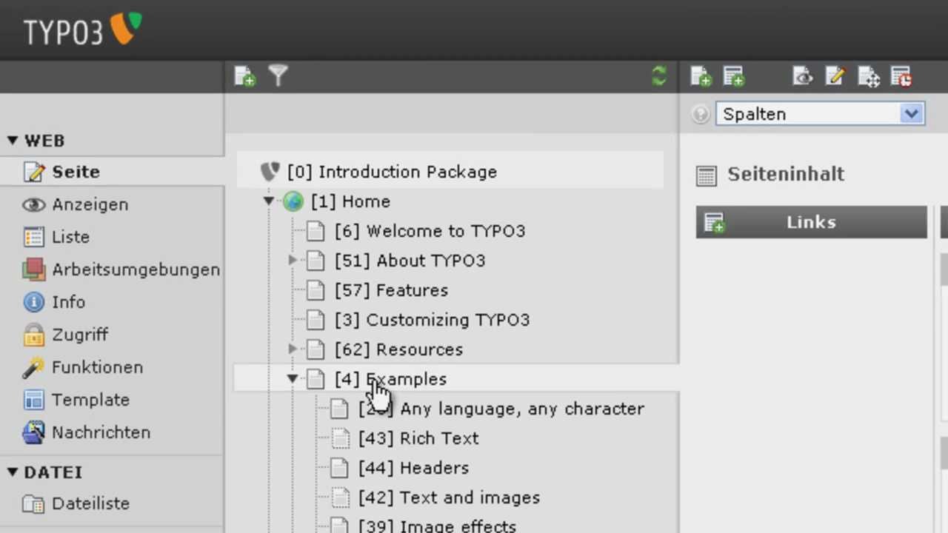The height and width of the screenshot is (533, 948).
Task: Select [51] About TYPO3 page
Action: [410, 261]
